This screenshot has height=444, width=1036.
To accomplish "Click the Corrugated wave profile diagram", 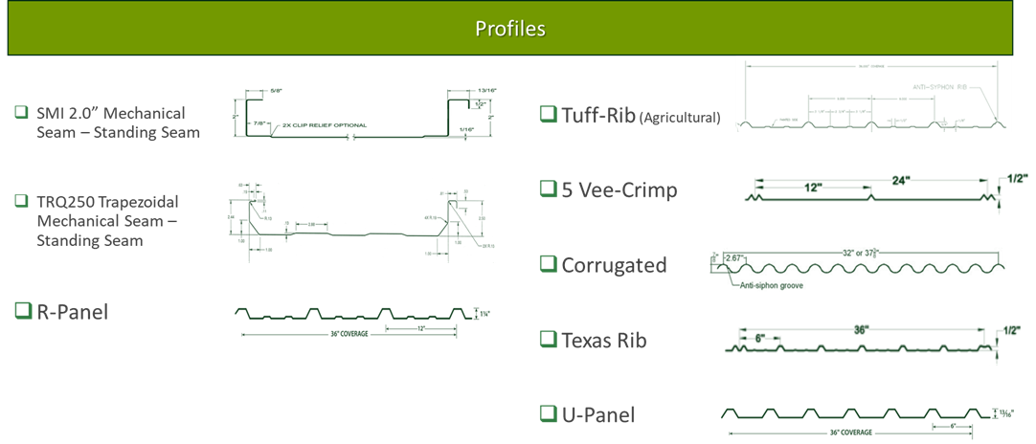I will coord(857,267).
